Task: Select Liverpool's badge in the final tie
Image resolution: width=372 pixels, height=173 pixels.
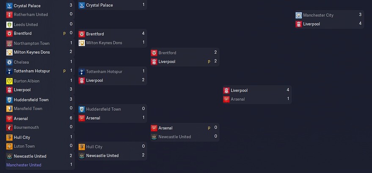Action: coord(299,24)
